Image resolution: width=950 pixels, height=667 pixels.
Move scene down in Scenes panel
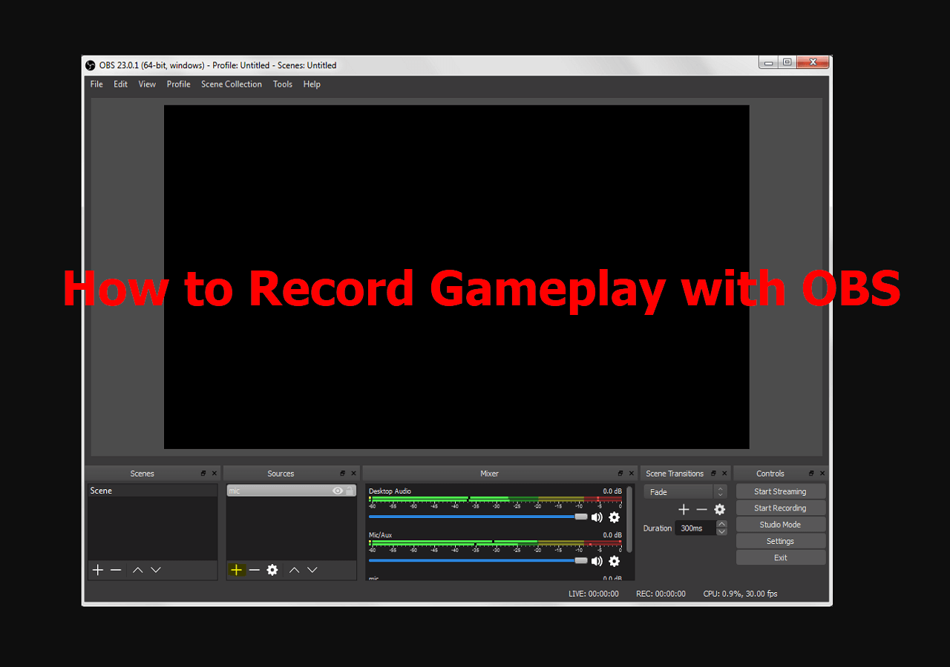tap(156, 570)
